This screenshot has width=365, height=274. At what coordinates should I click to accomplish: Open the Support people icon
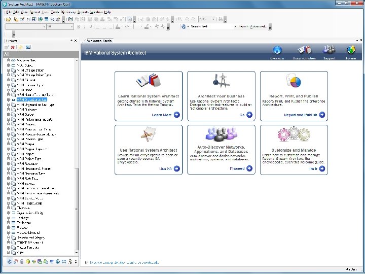(x=329, y=50)
